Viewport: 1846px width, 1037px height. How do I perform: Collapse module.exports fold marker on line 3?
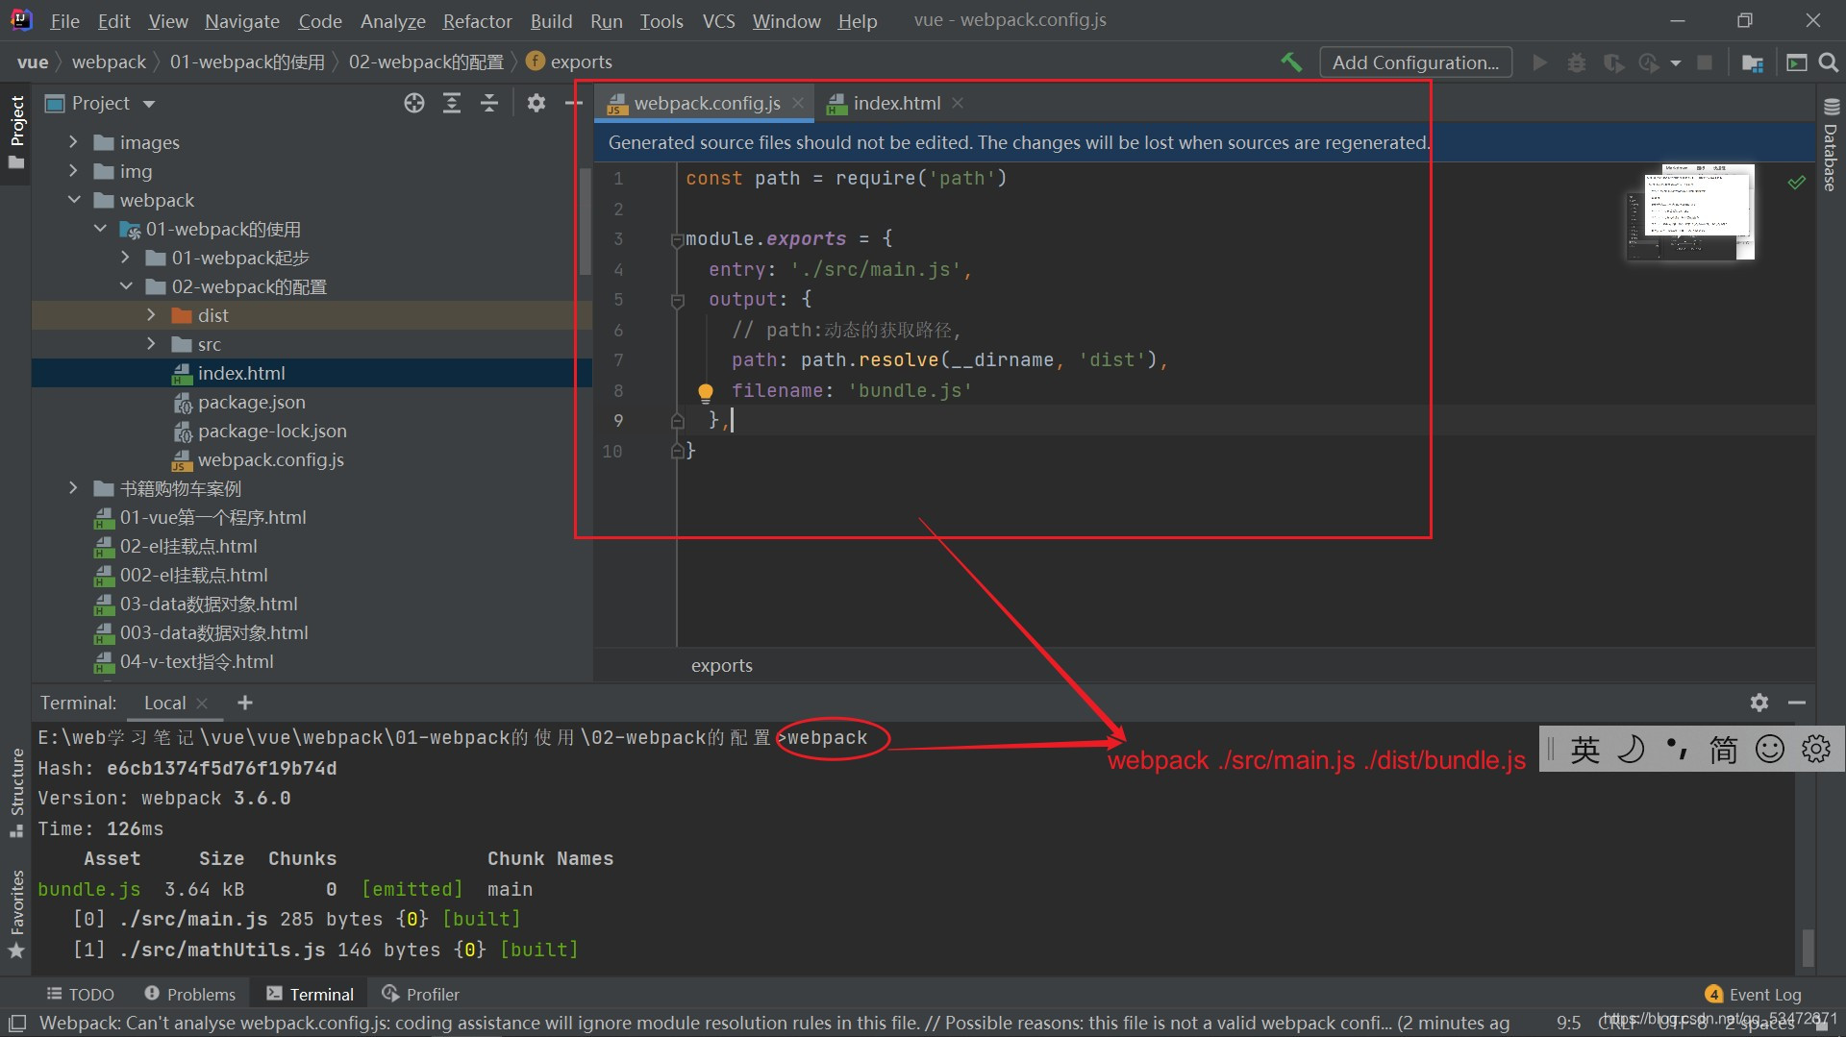677,240
